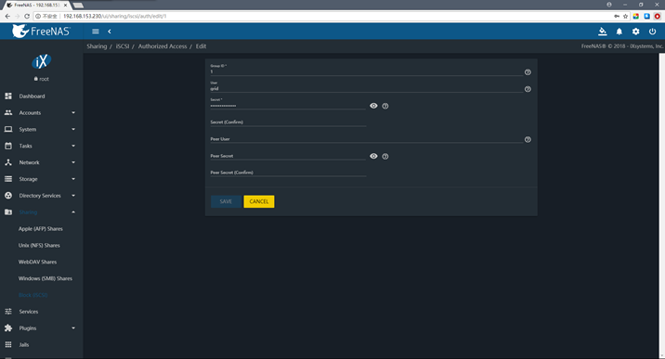This screenshot has height=359, width=665.
Task: Click the Plugins puzzle icon
Action: pos(8,328)
